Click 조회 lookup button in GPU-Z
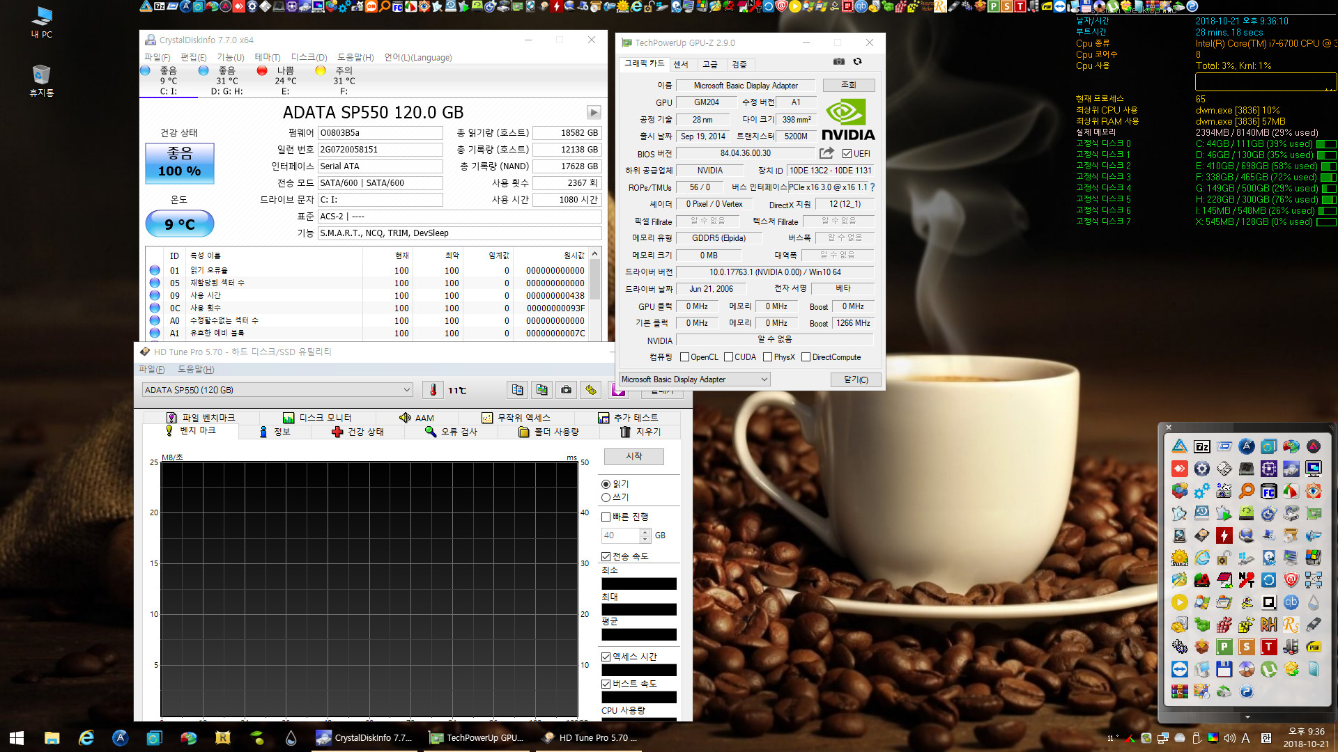 point(849,85)
